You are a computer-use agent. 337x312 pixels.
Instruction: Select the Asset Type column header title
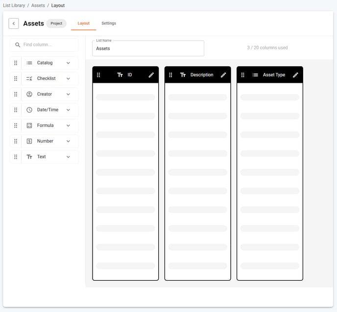pyautogui.click(x=274, y=75)
